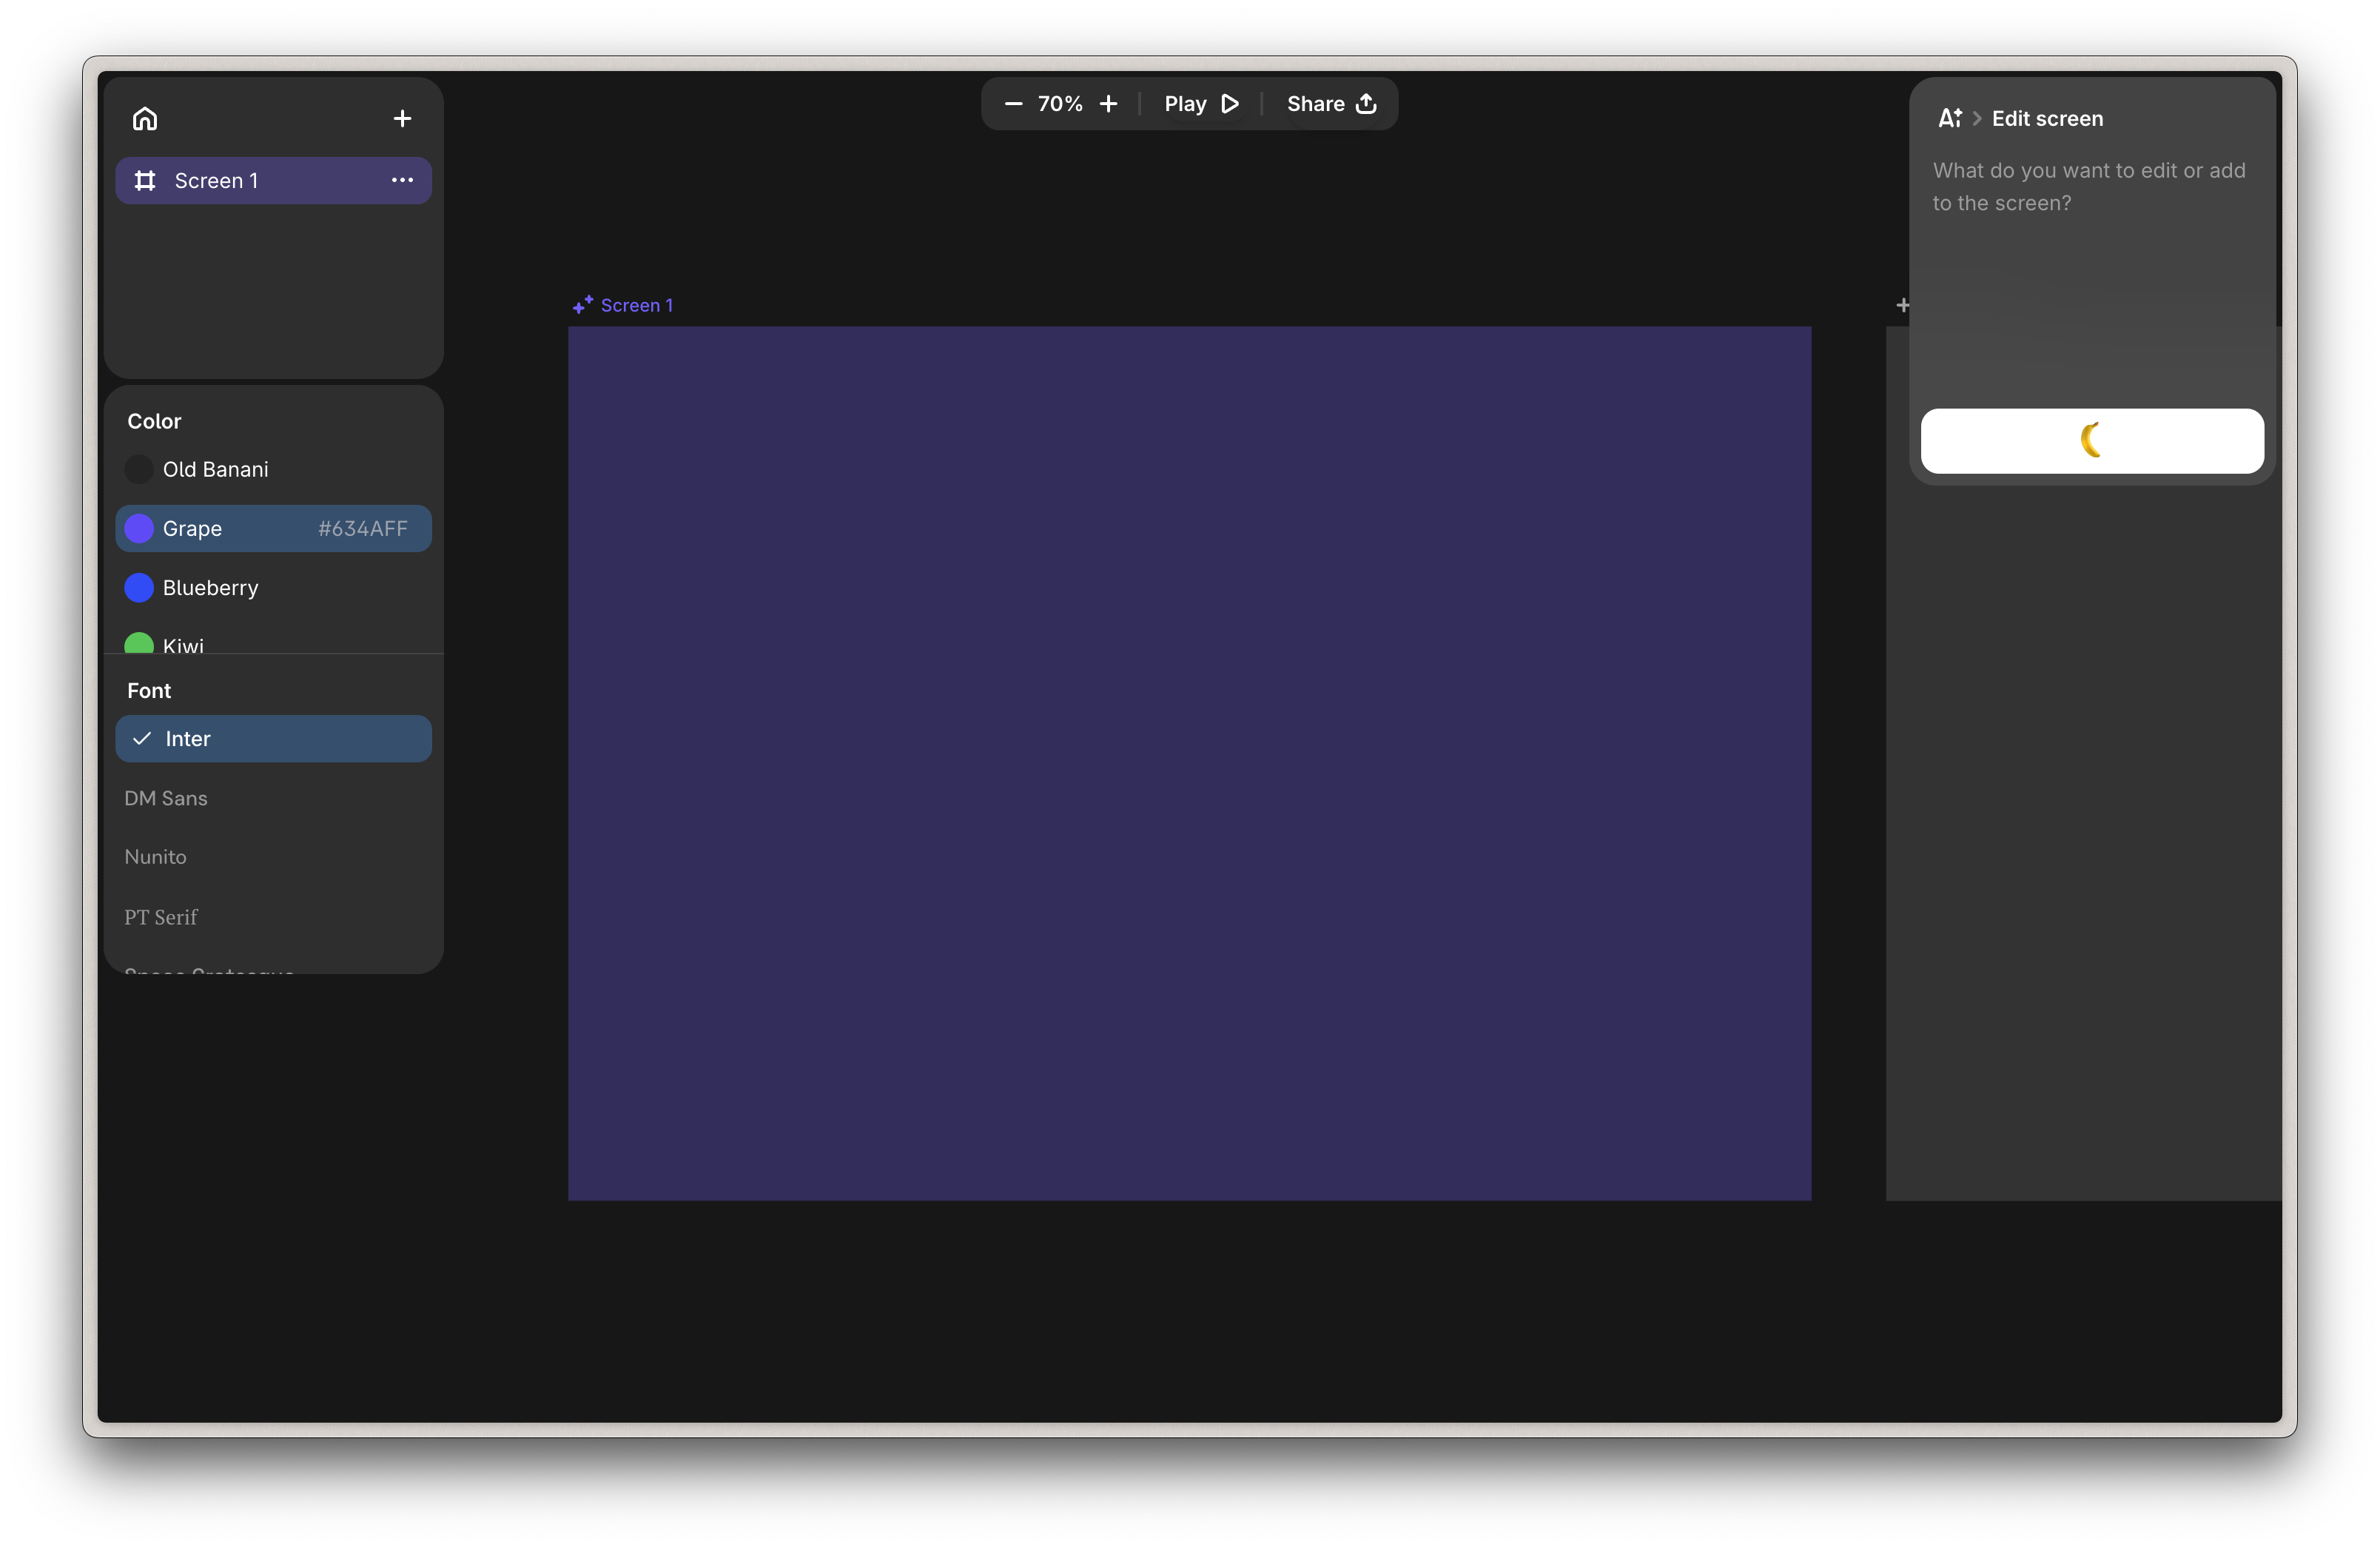Click the home icon in sidebar
Screen dimensions: 2380x1547
click(x=145, y=119)
